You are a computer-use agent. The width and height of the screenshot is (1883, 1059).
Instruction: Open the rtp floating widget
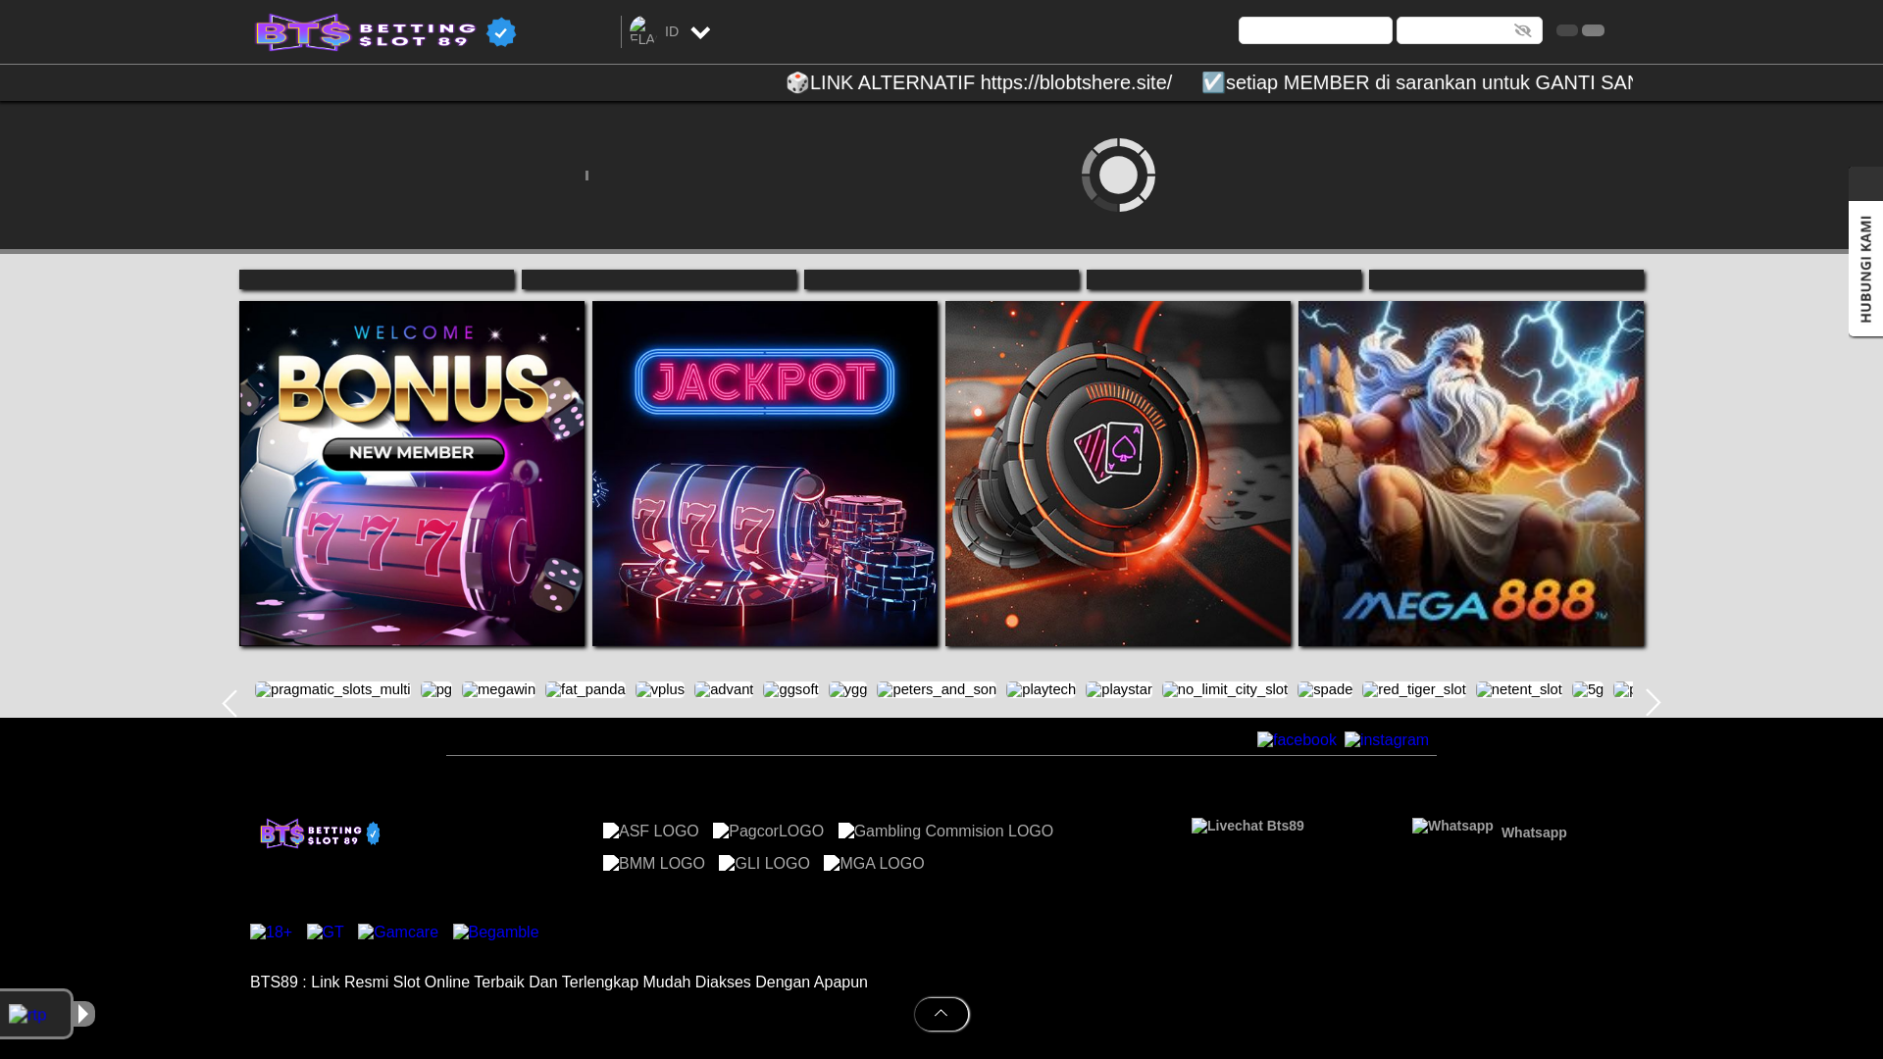[28, 1015]
